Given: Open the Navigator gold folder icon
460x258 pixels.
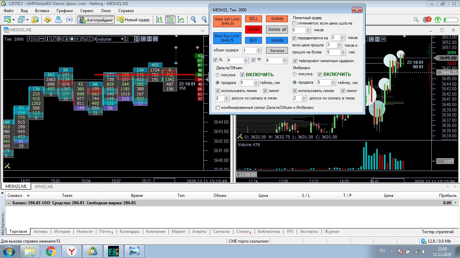Looking at the screenshot, I should coord(48,19).
